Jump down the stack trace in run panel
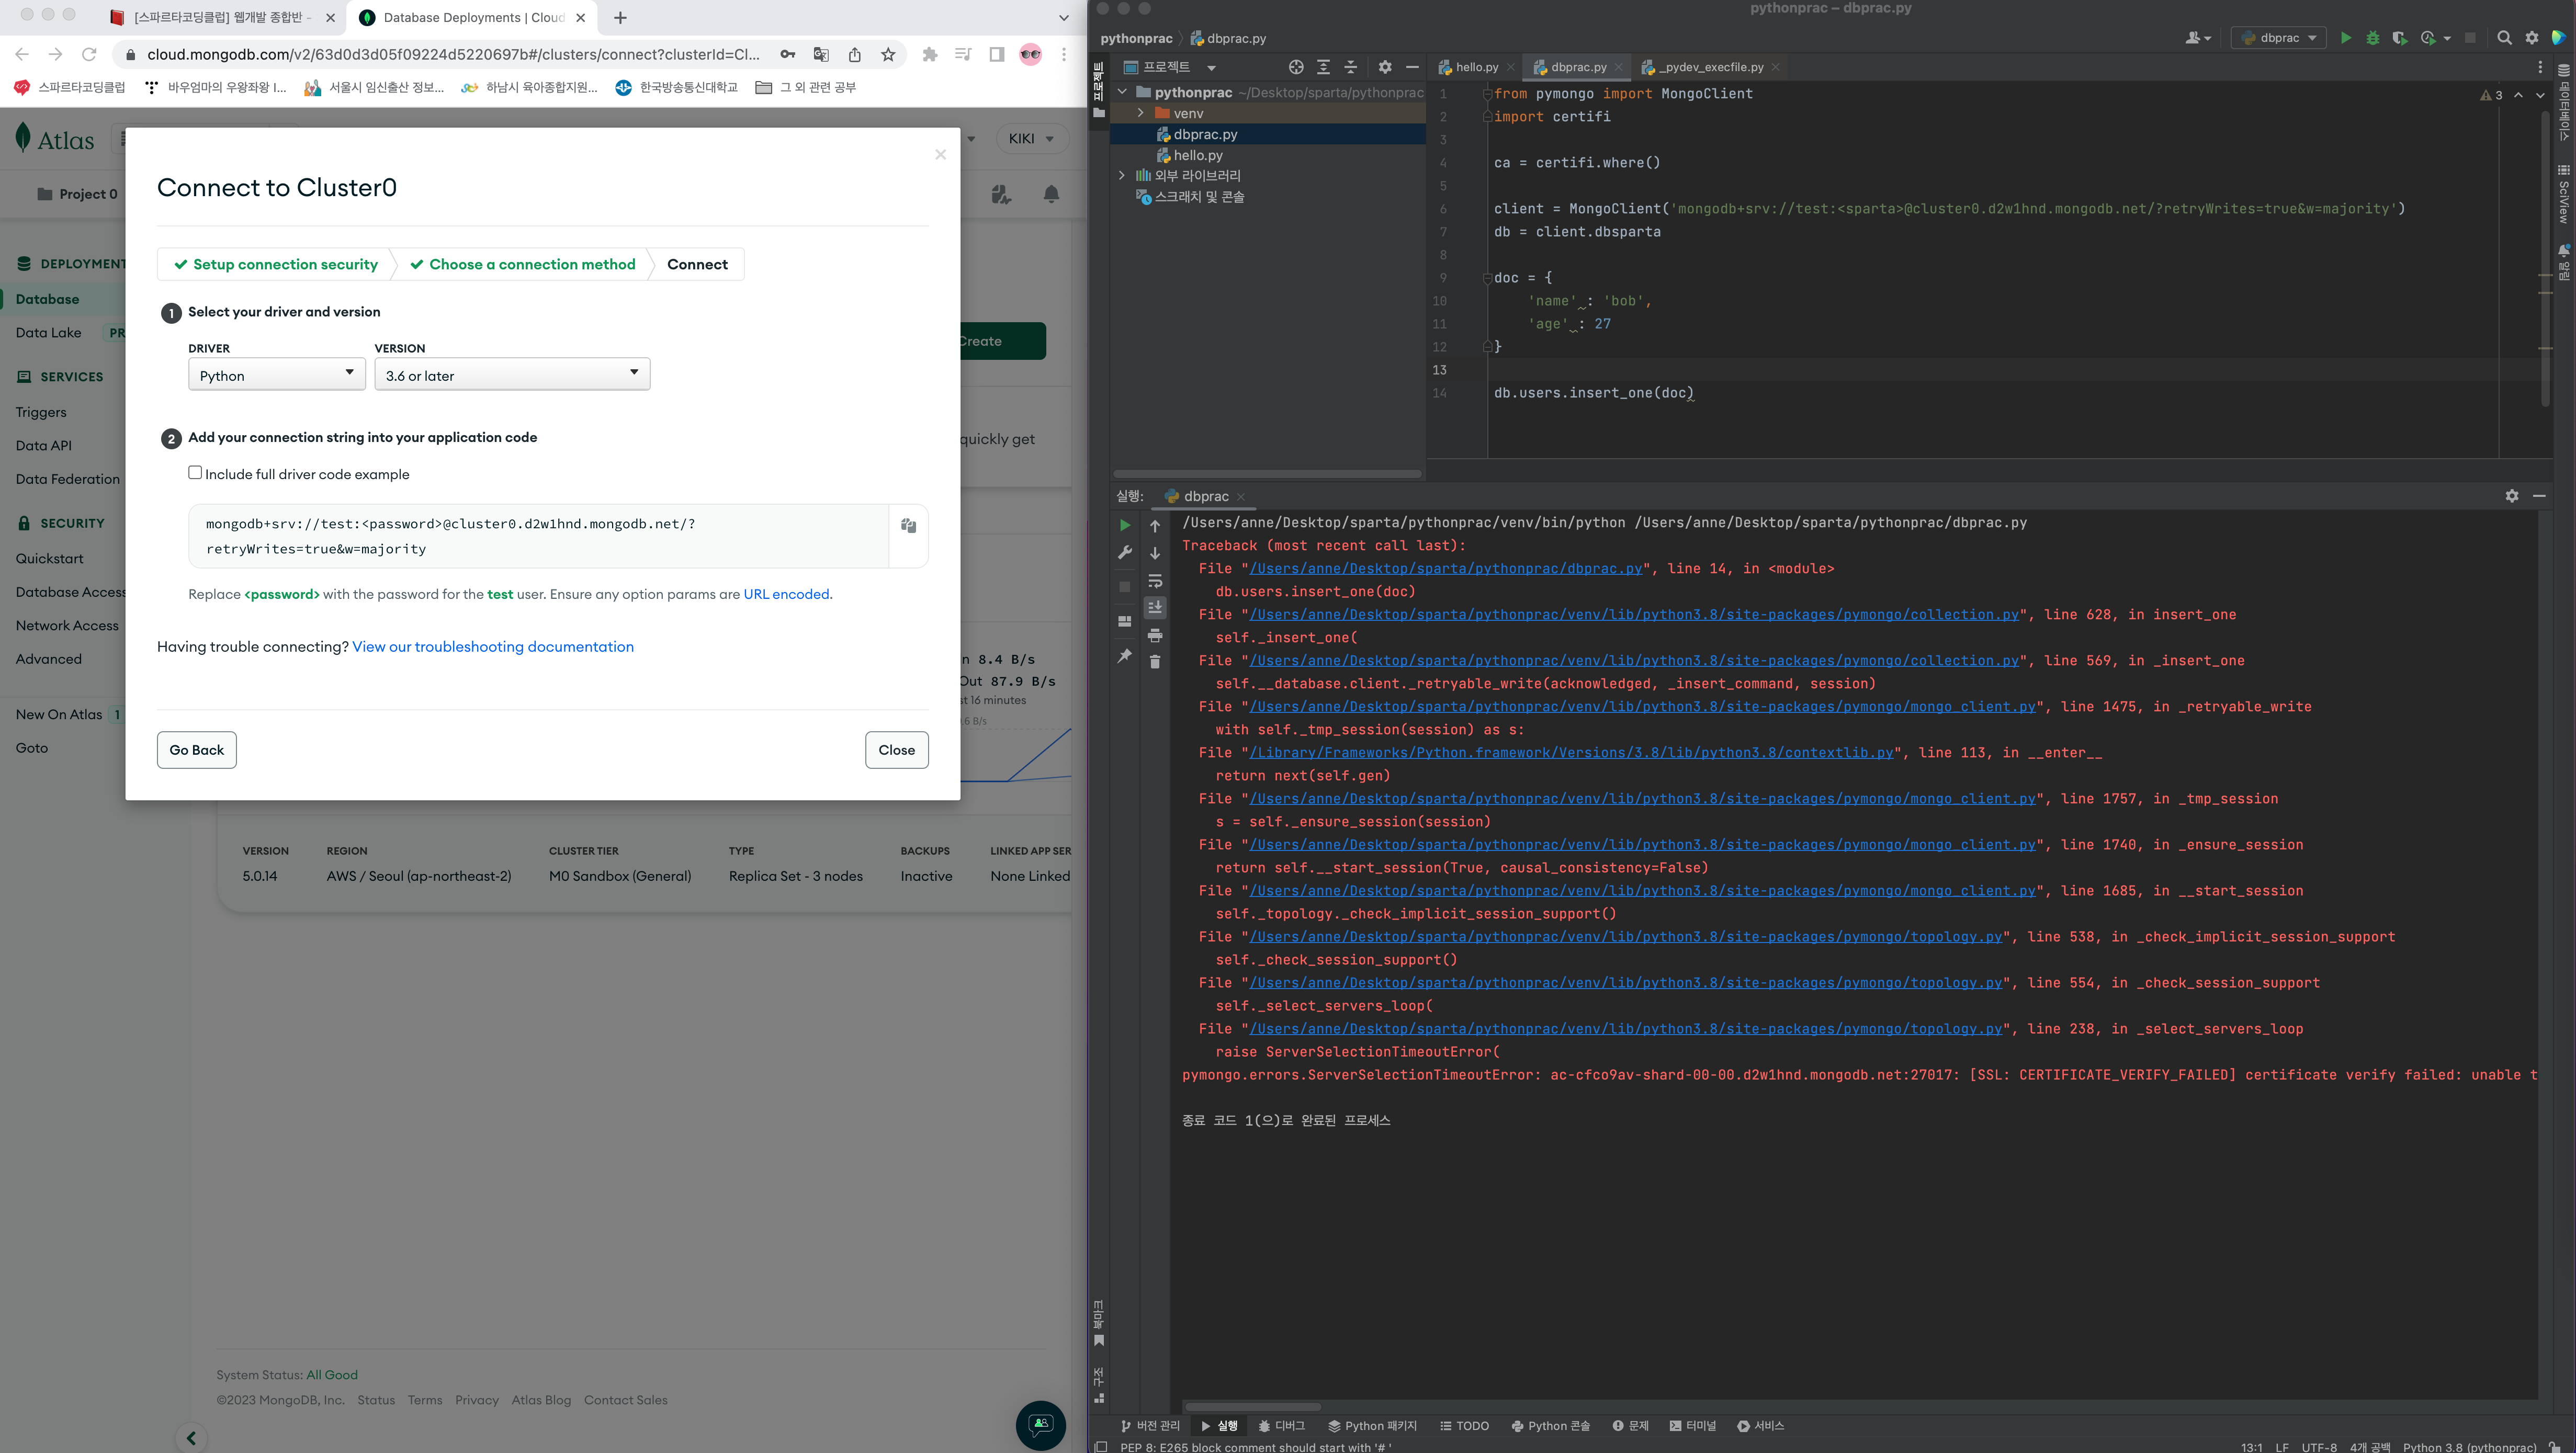Viewport: 2576px width, 1453px height. tap(1155, 553)
